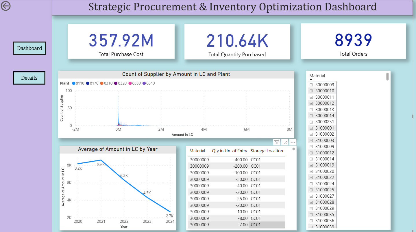Expand material 31000002 row

click(311, 134)
